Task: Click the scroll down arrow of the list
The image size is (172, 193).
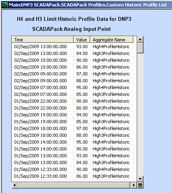Action: coord(140,179)
